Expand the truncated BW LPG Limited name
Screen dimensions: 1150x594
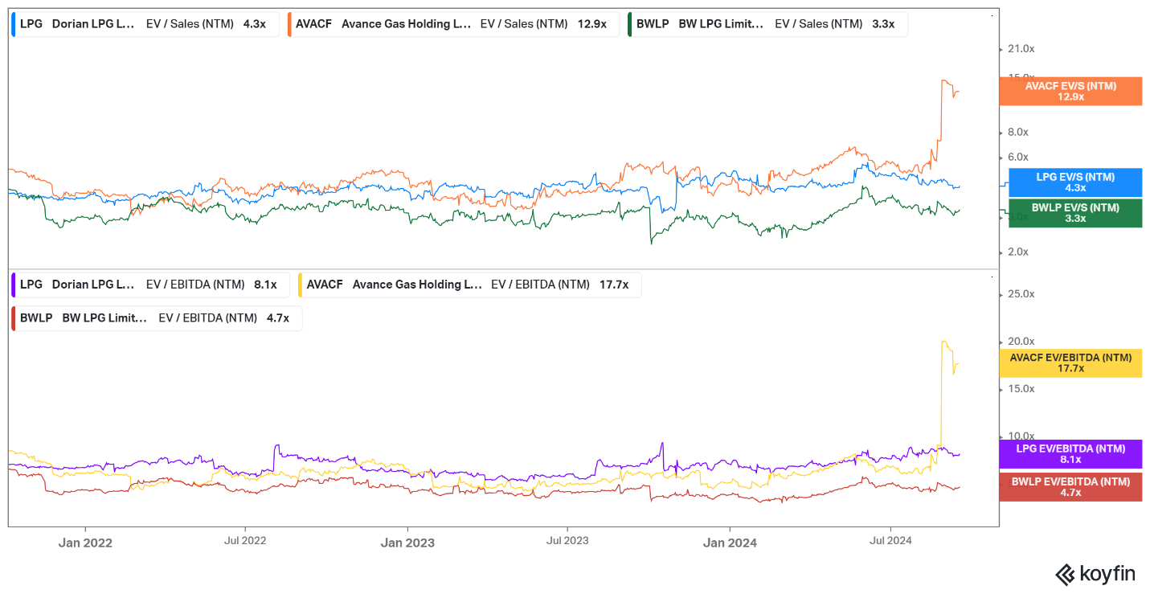[722, 24]
